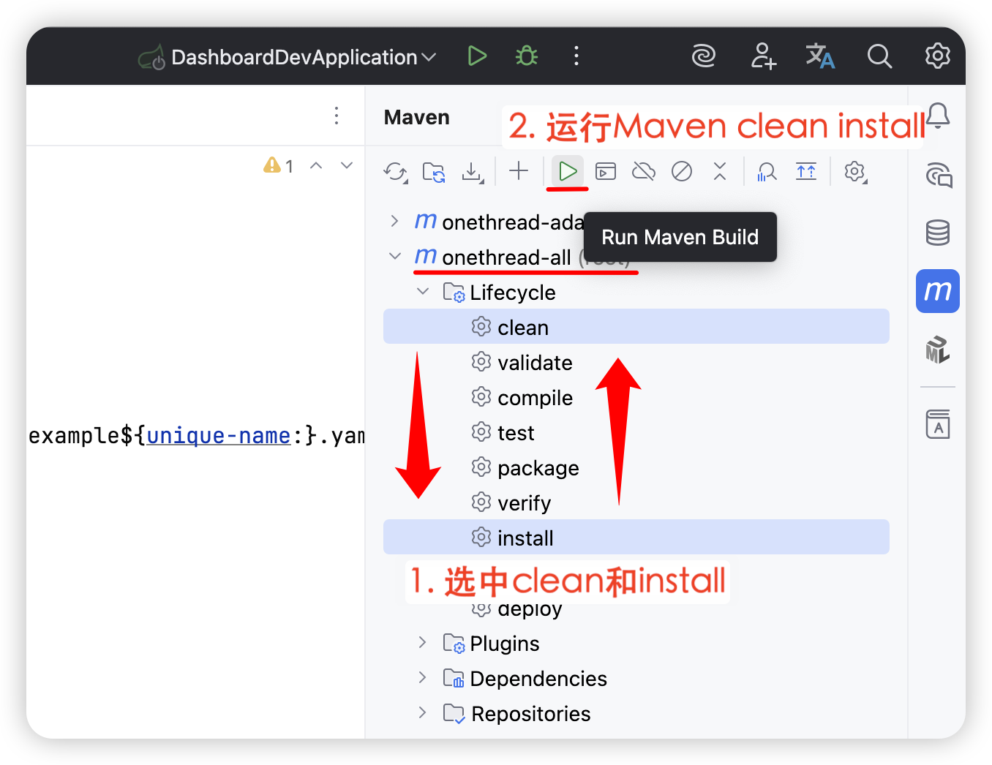This screenshot has width=992, height=765.
Task: Run DashboardDevApplication with green play icon
Action: click(x=477, y=56)
